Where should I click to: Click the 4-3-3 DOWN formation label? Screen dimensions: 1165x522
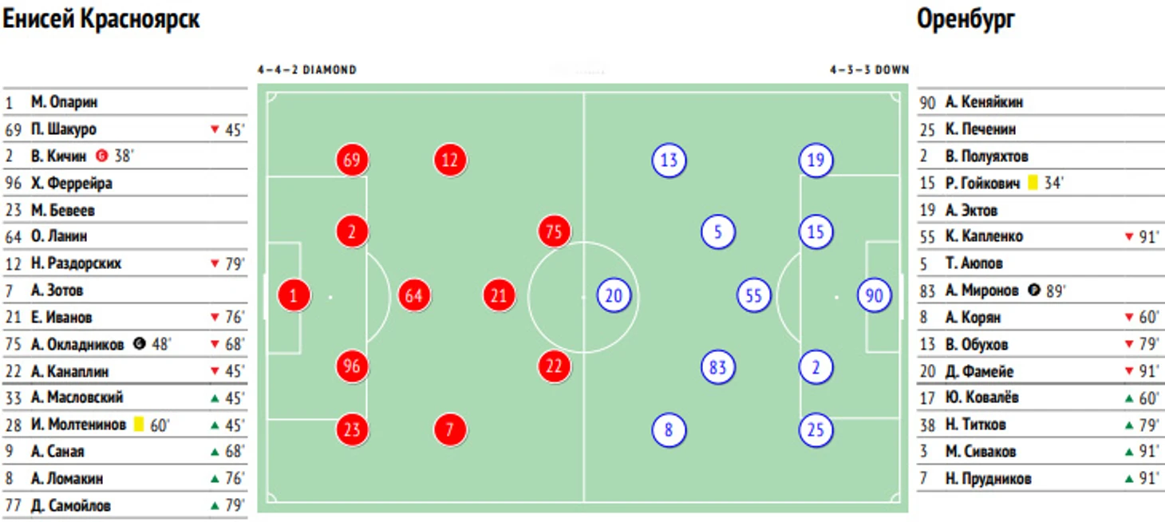(x=869, y=70)
